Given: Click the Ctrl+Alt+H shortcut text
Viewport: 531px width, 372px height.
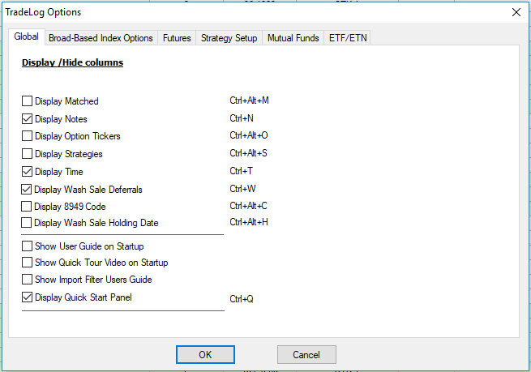Looking at the screenshot, I should pyautogui.click(x=249, y=222).
